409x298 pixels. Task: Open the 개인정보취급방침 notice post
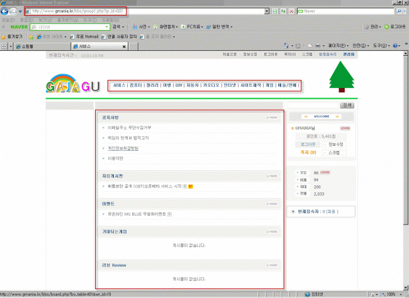(x=123, y=148)
